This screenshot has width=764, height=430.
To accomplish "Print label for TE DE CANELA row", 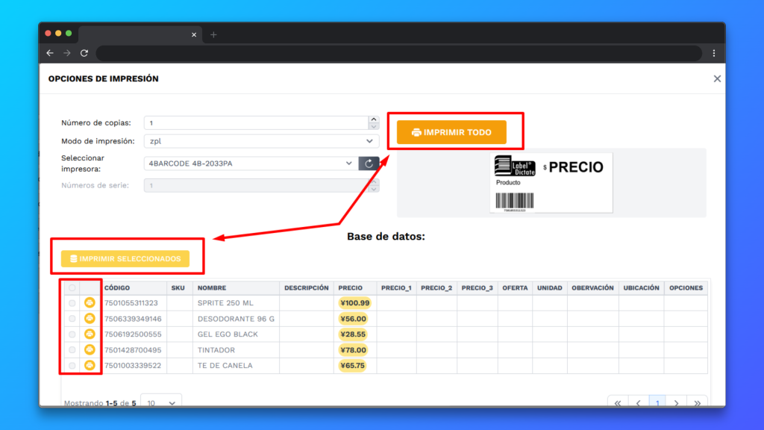I will pyautogui.click(x=90, y=365).
